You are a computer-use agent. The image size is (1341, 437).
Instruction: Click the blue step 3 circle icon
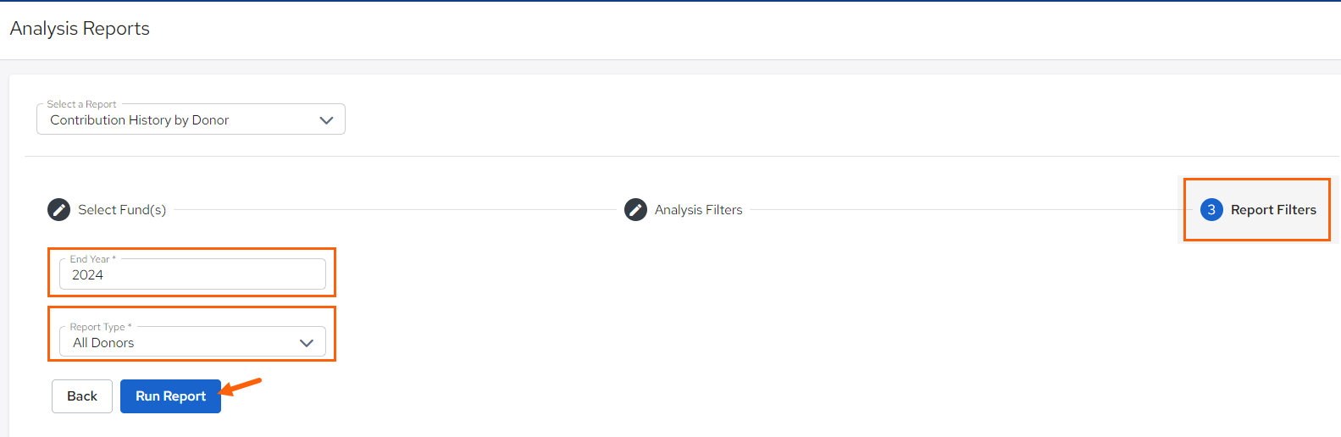pyautogui.click(x=1211, y=209)
